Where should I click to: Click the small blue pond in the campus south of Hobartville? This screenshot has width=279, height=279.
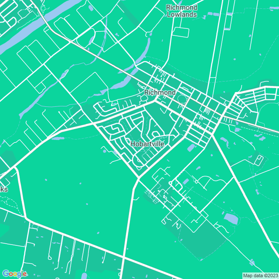point(186,181)
